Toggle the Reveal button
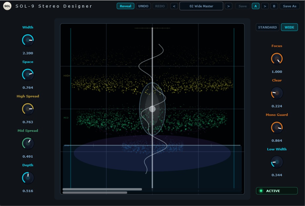This screenshot has width=305, height=206. pos(126,6)
